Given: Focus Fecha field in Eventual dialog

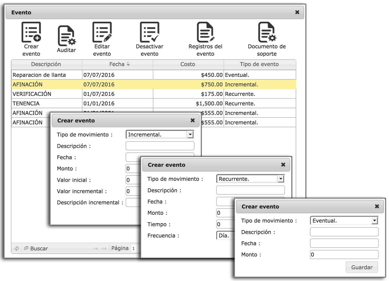Looking at the screenshot, I should pyautogui.click(x=344, y=243).
